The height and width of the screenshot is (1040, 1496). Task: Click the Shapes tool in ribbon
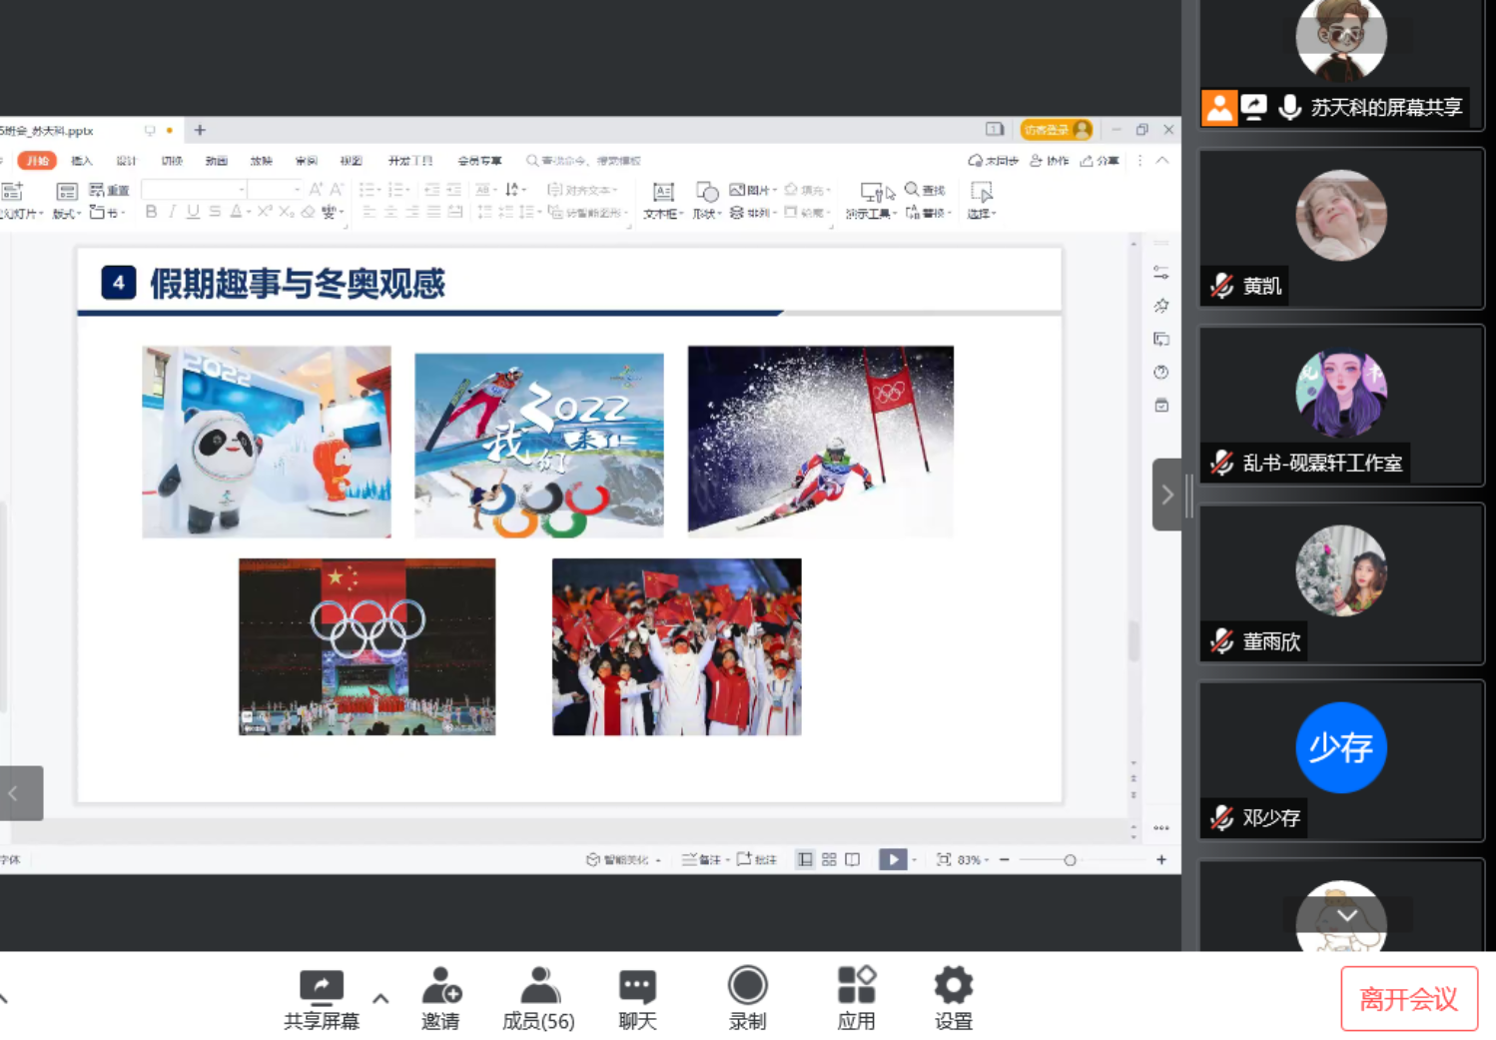[706, 200]
